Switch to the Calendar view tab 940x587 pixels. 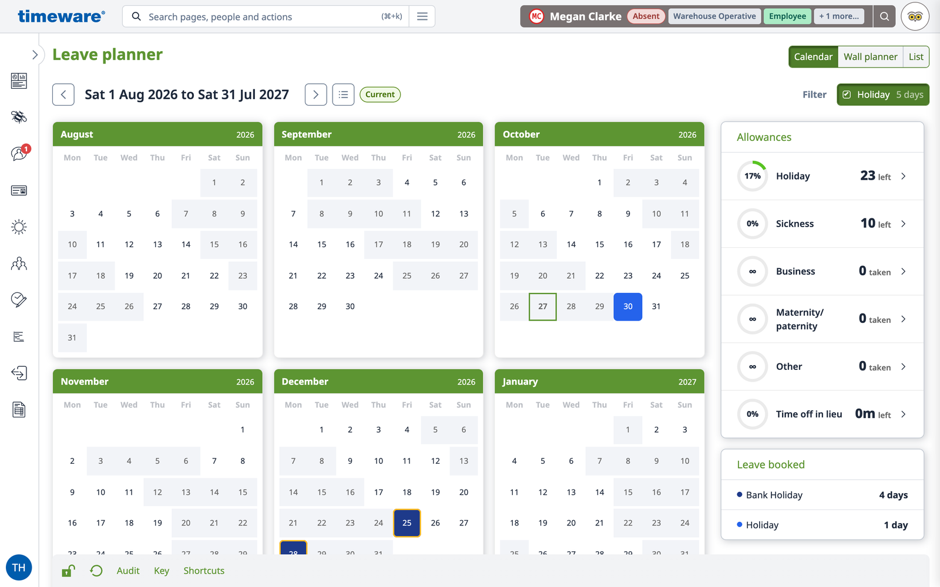coord(813,57)
